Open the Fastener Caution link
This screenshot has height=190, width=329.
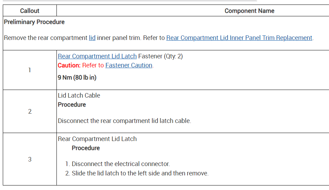129,65
